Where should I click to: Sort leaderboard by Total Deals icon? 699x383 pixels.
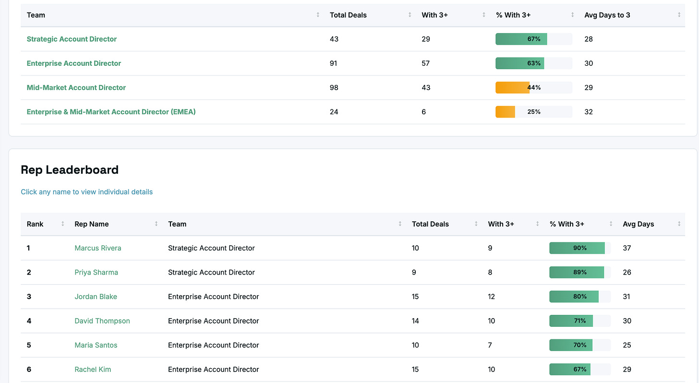tap(476, 224)
